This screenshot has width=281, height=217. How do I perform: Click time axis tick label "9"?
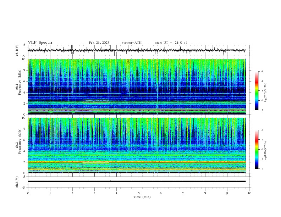pyautogui.click(x=227, y=193)
